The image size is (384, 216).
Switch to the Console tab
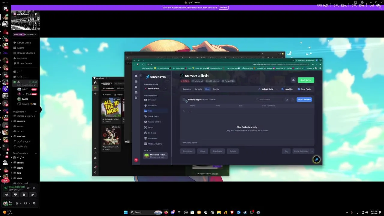pos(198,89)
